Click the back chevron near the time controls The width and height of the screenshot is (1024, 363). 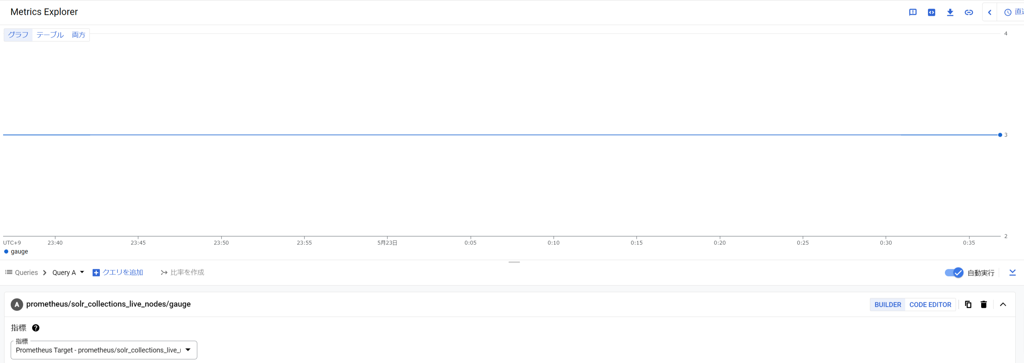pyautogui.click(x=989, y=12)
